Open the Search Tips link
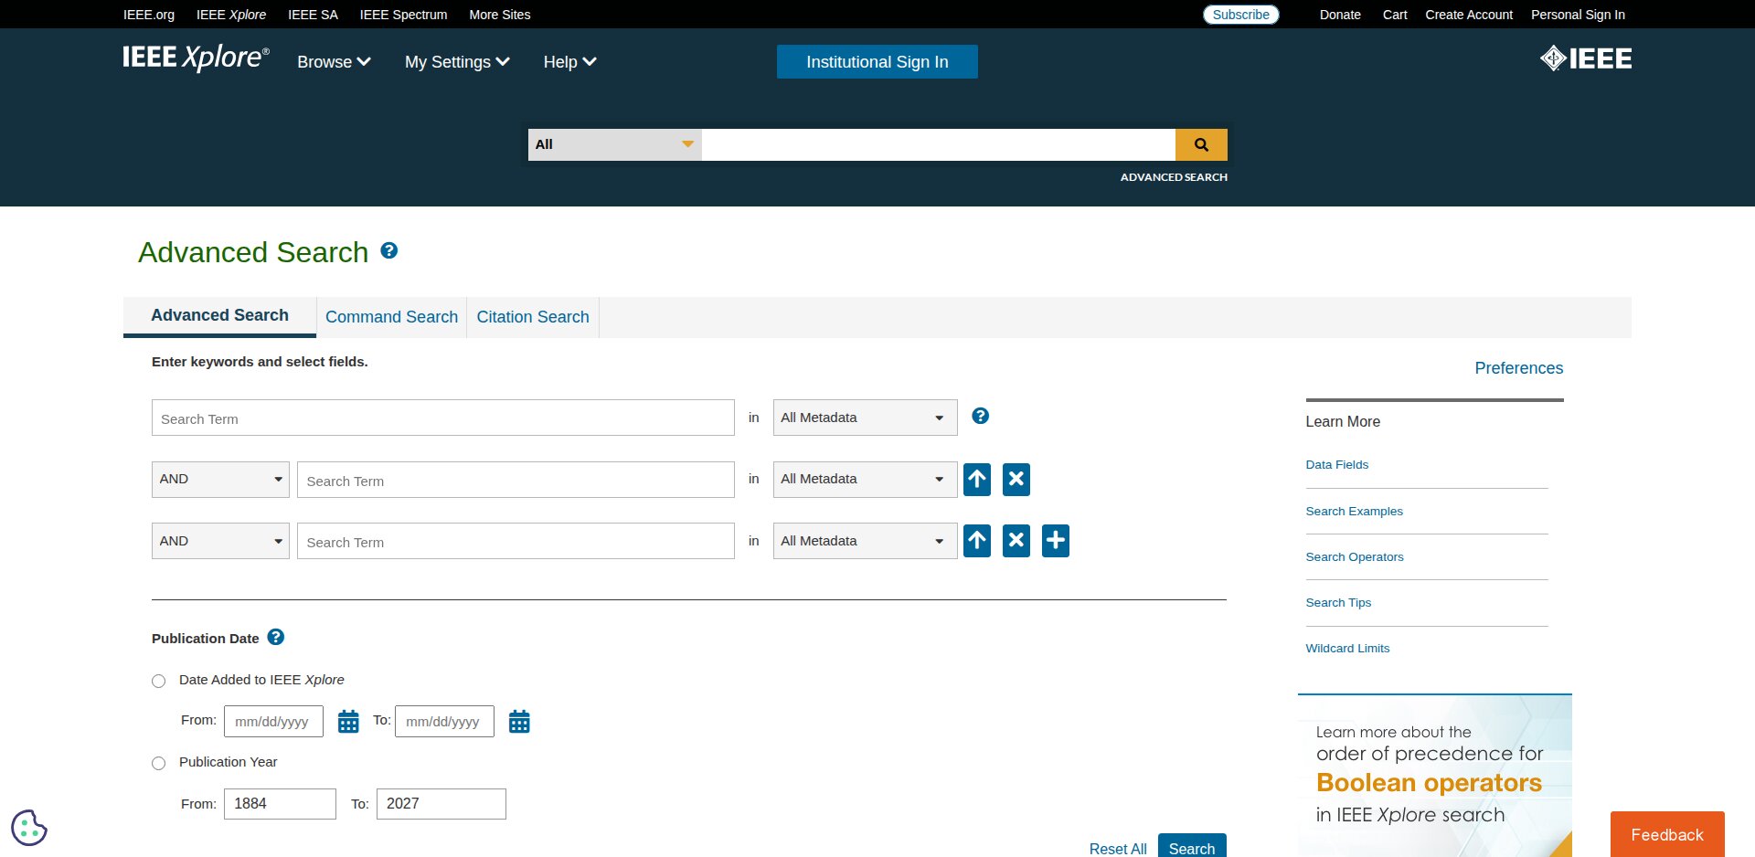Screen dimensions: 1755x857 coord(1338,603)
